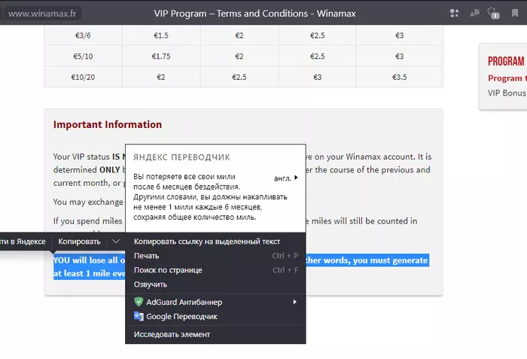
Task: Open the VIP Bonus sidebar link
Action: tap(507, 93)
